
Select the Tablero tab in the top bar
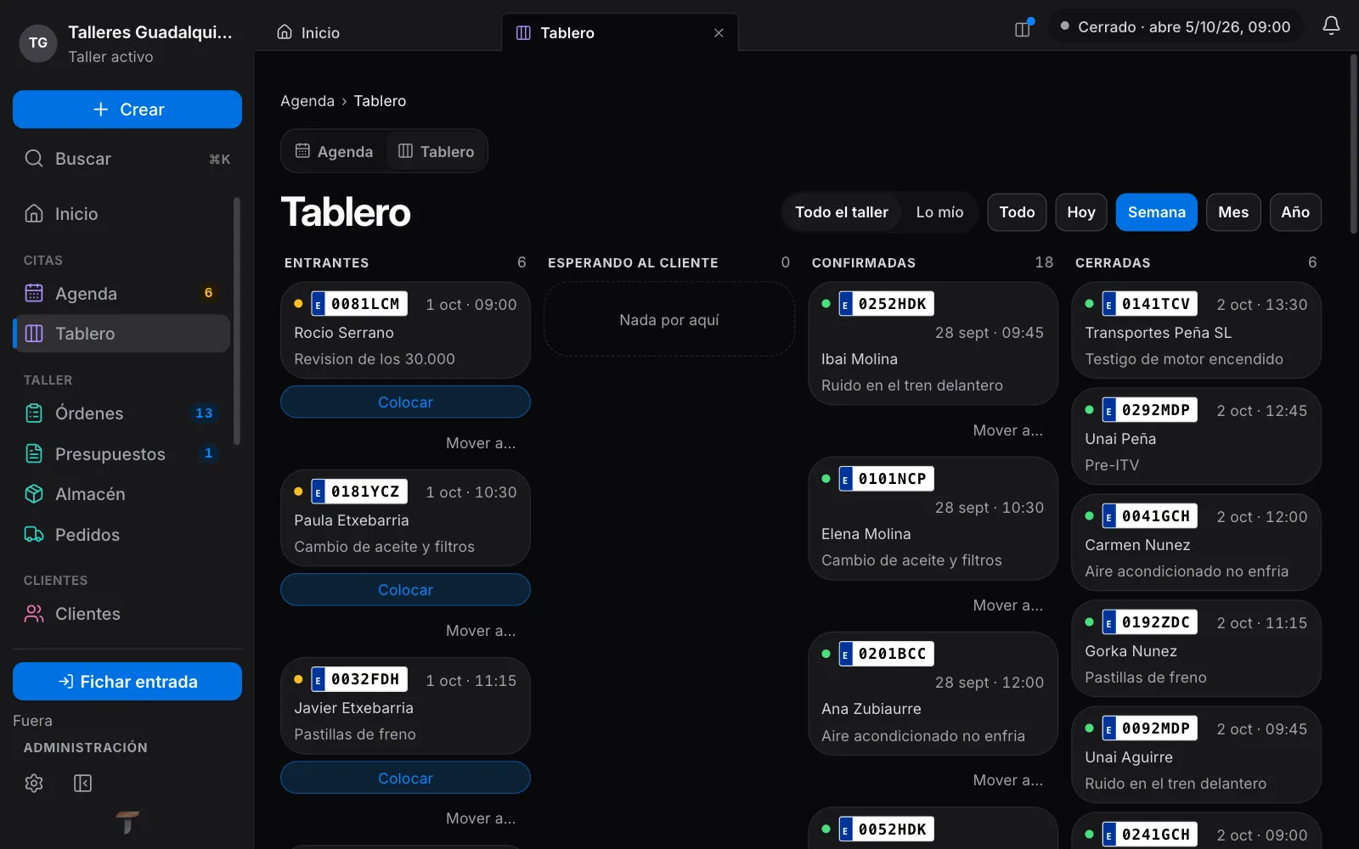point(620,33)
